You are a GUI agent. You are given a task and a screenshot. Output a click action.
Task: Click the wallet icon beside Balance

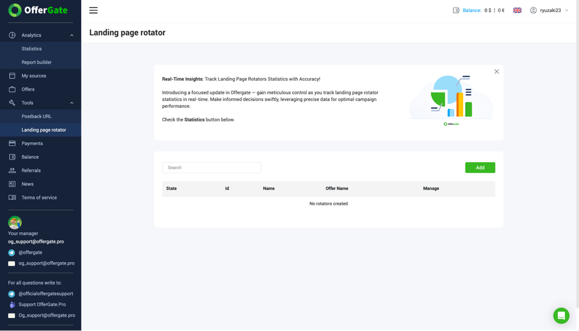(x=456, y=10)
